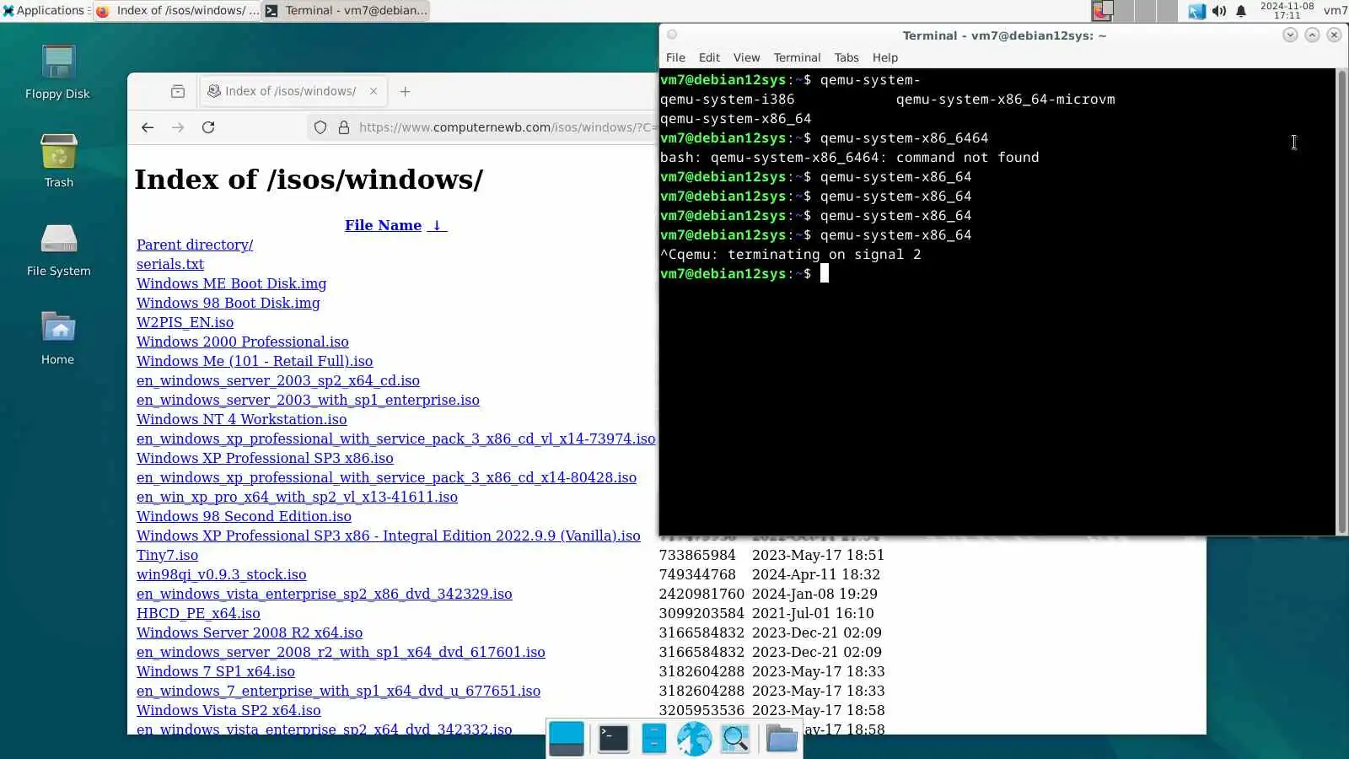This screenshot has height=759, width=1349.
Task: Click the Firefox forward arrow
Action: coord(178,127)
